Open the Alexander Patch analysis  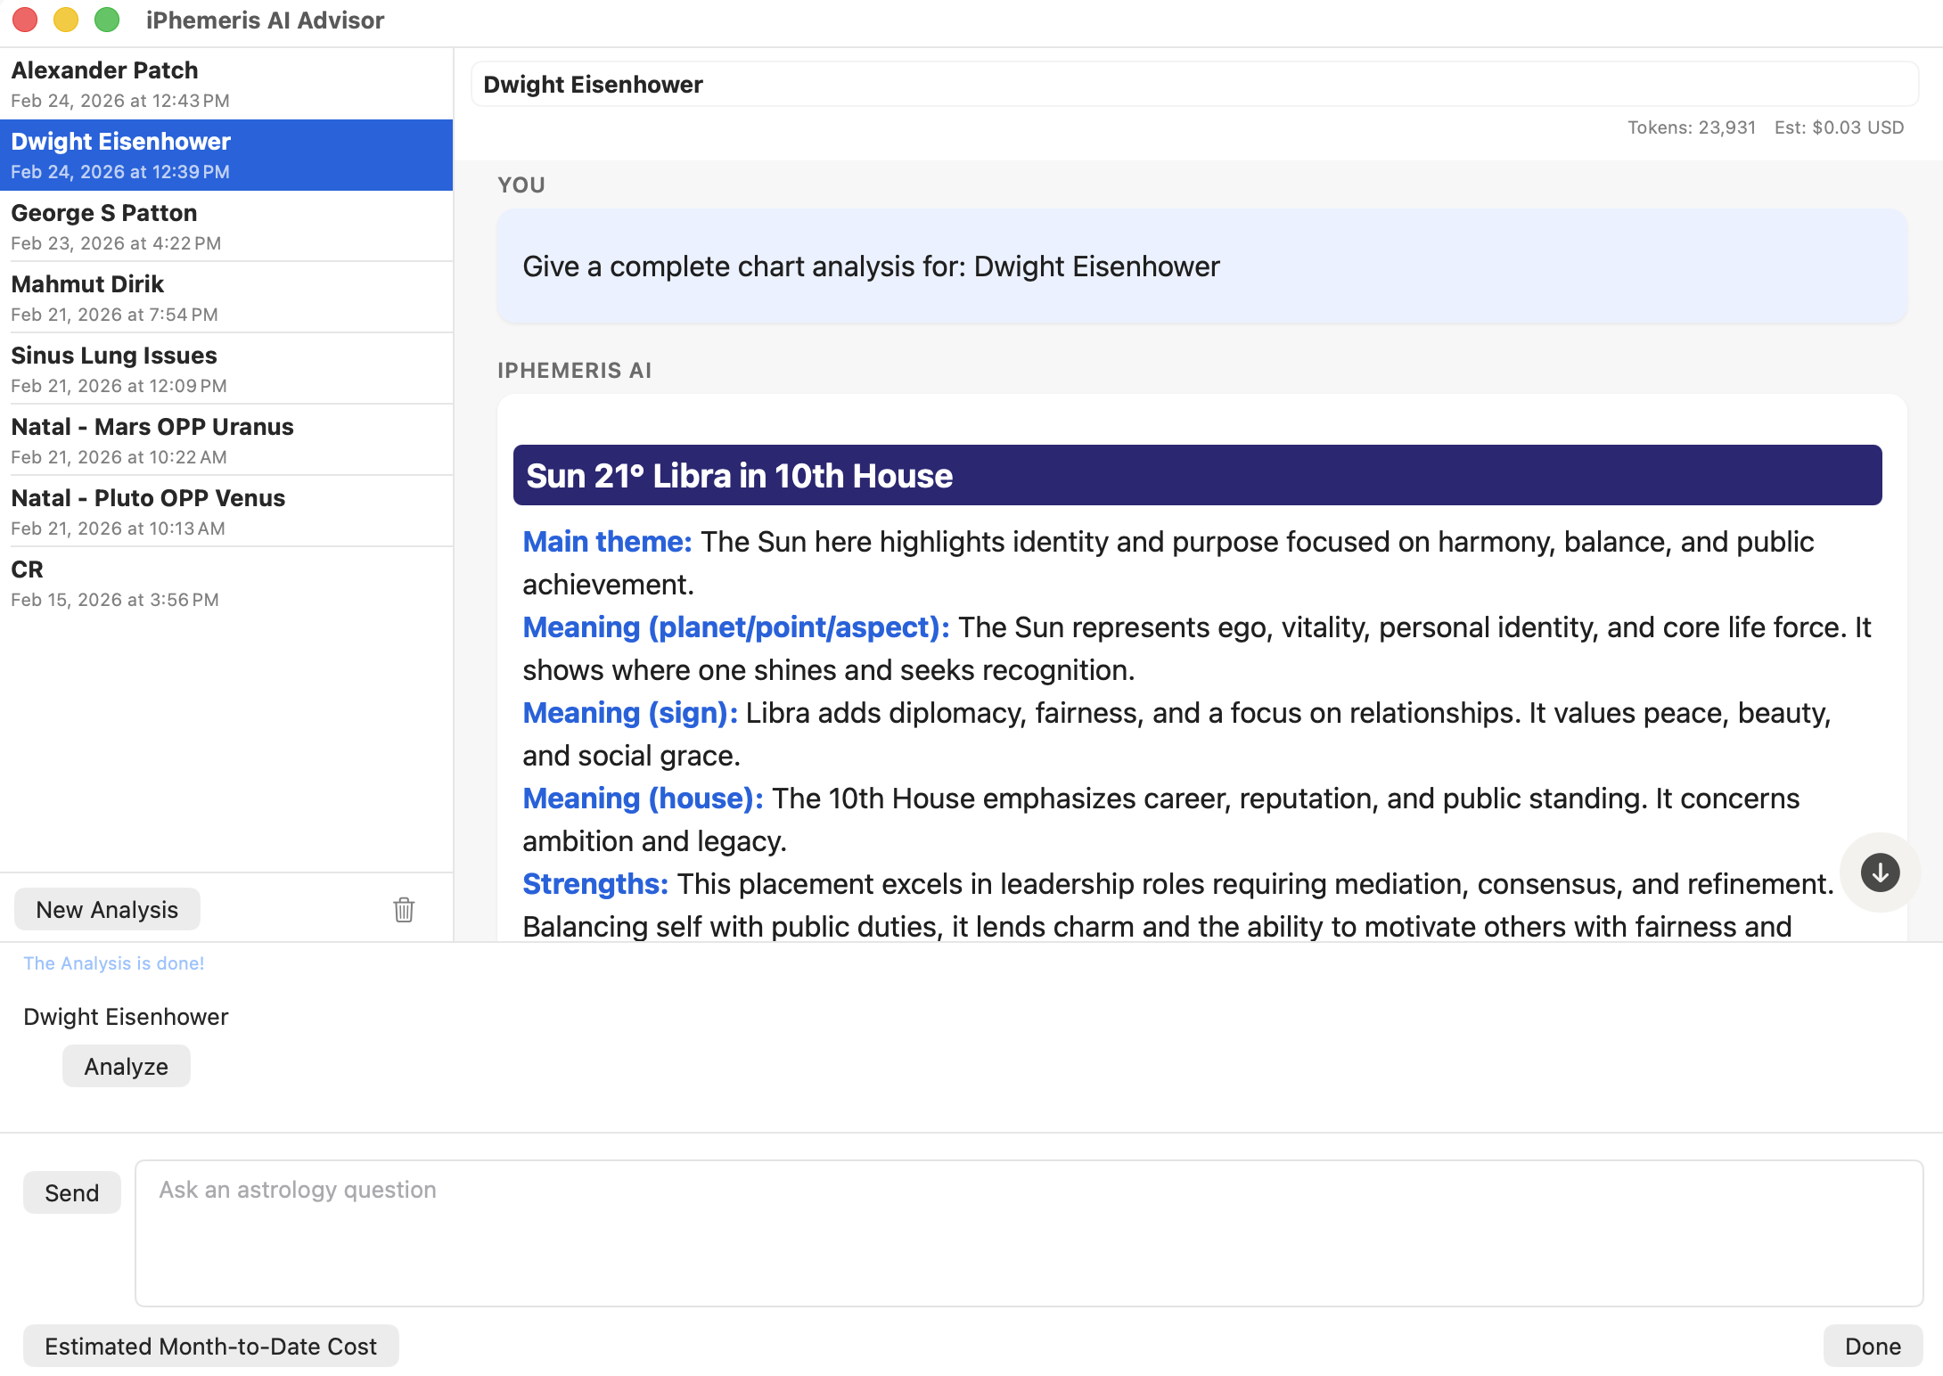(x=226, y=84)
